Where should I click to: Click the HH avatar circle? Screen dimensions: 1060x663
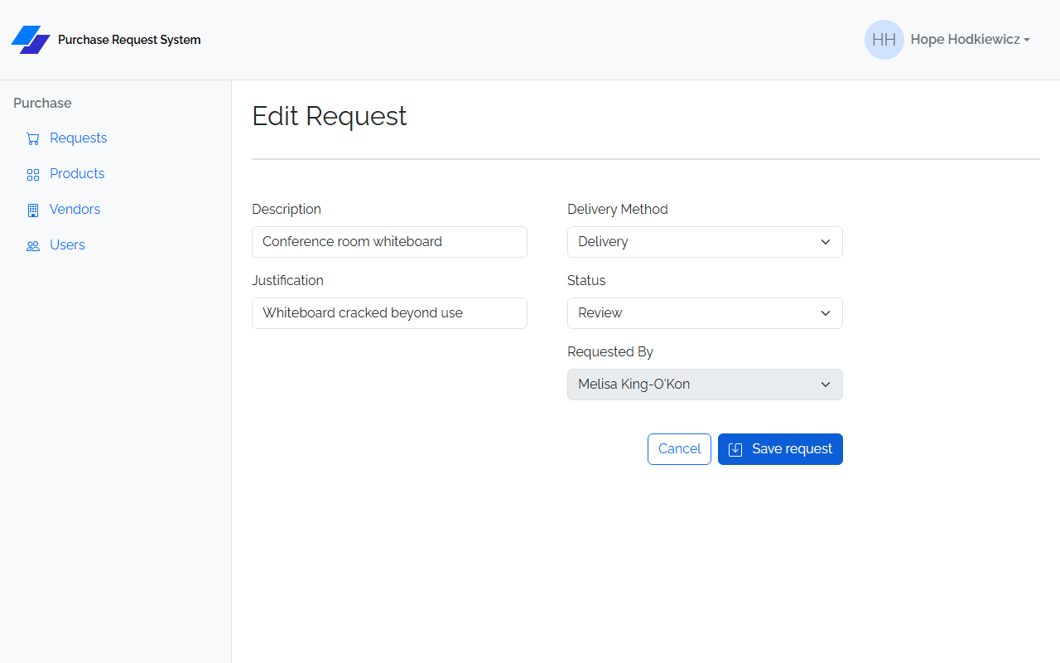coord(884,40)
